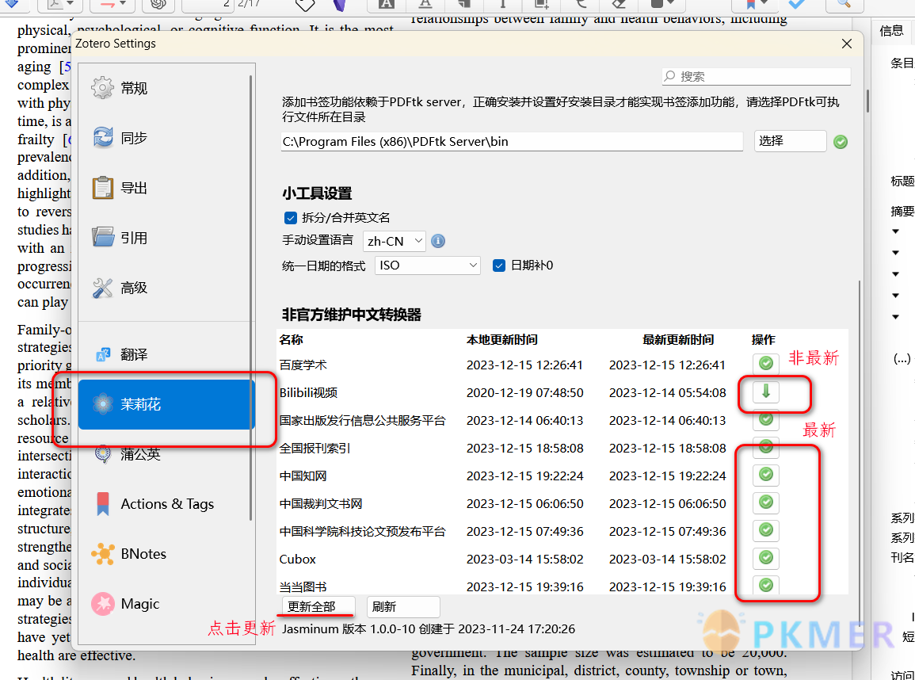Click the green status icon for 中国知网
Screen dimensions: 915x680
click(x=765, y=475)
